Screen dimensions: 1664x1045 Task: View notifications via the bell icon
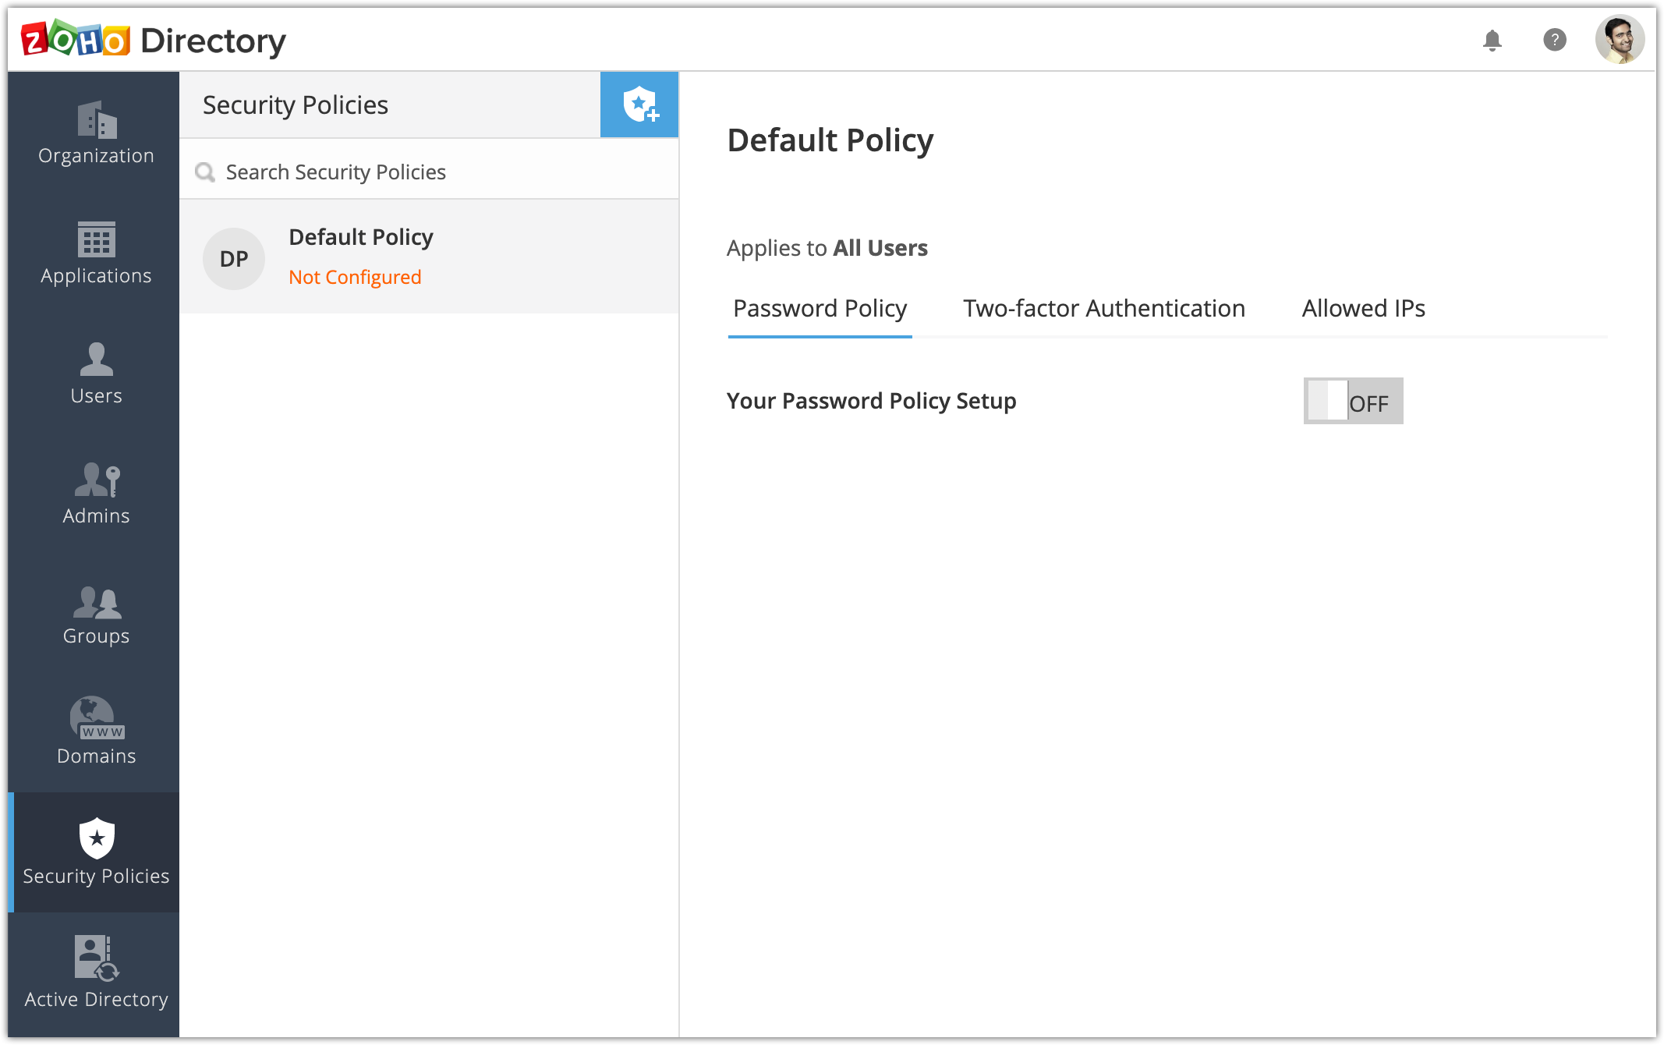click(x=1492, y=40)
